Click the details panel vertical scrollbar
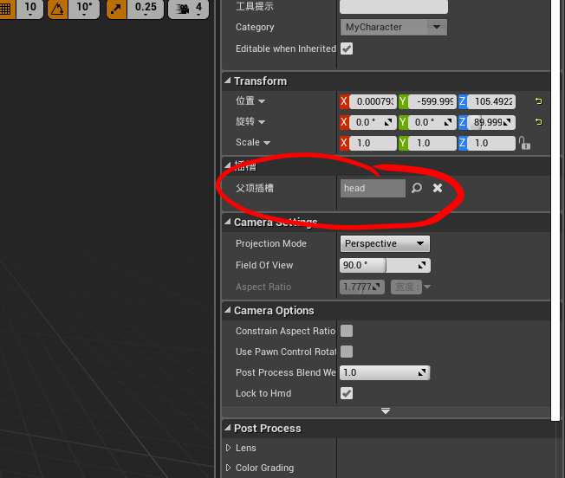The width and height of the screenshot is (565, 478). (x=555, y=209)
